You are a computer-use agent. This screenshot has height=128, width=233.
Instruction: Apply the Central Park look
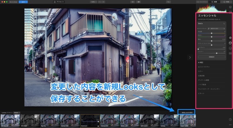point(70,121)
